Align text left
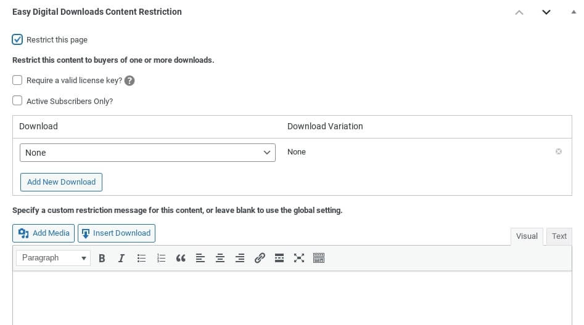Screen dimensions: 584x325 click(200, 258)
